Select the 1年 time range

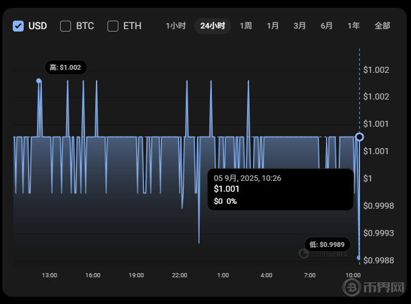tap(353, 26)
